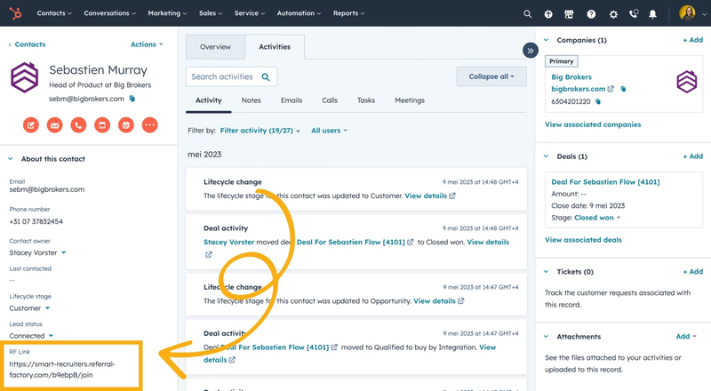The image size is (711, 391).
Task: Open the Collapse all dropdown
Action: (491, 76)
